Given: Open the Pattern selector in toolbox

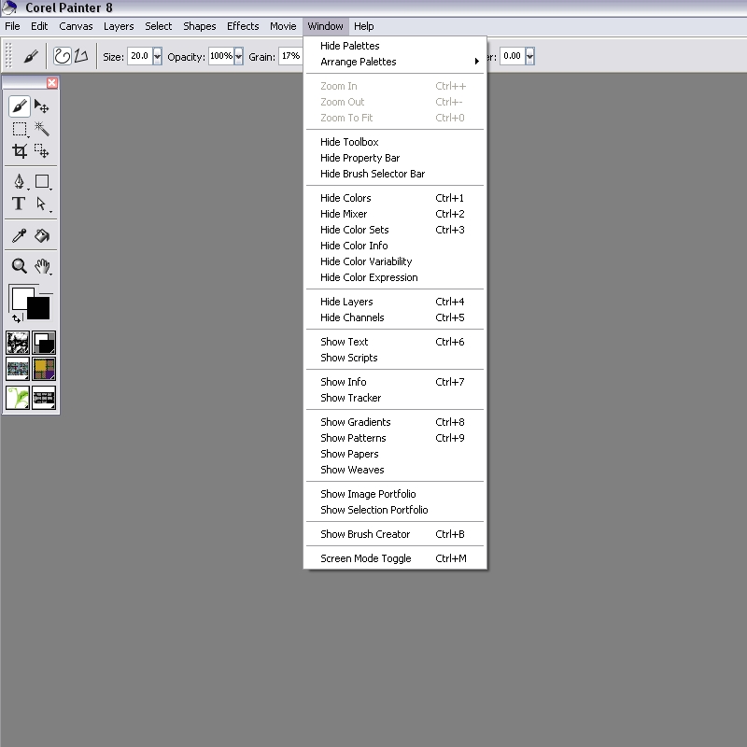Looking at the screenshot, I should pyautogui.click(x=18, y=369).
